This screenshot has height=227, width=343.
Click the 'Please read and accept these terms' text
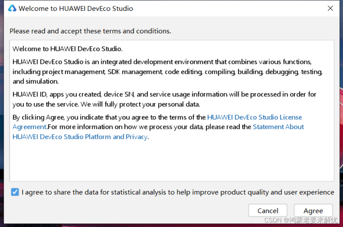tap(90, 31)
